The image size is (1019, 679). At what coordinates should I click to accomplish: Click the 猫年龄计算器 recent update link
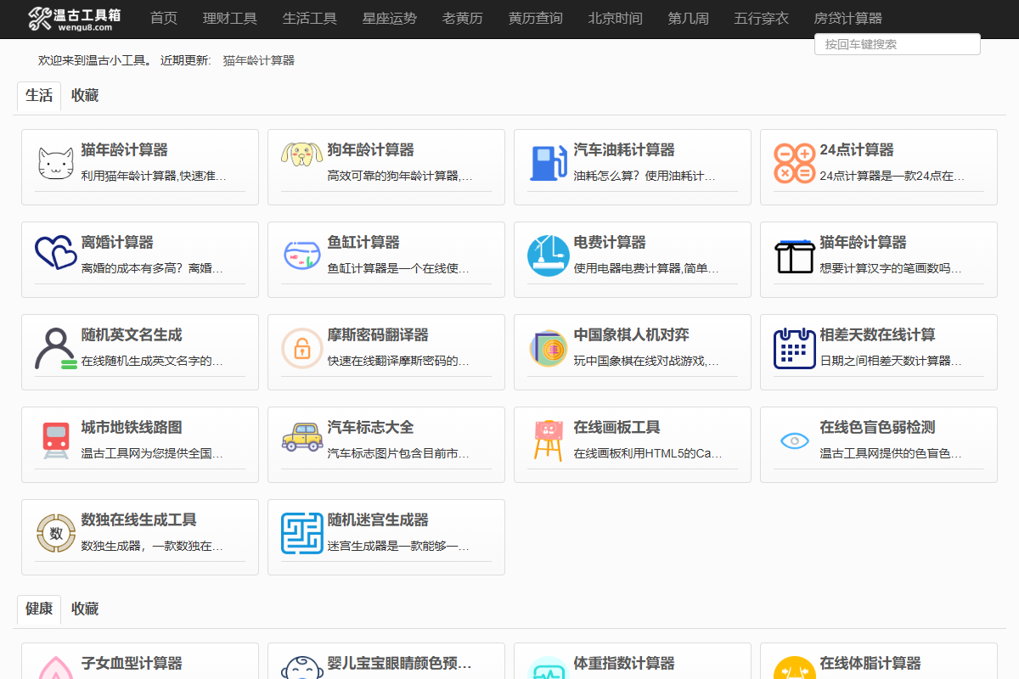click(258, 60)
